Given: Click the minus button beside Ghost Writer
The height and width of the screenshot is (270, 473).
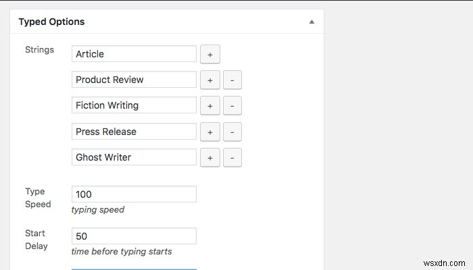Looking at the screenshot, I should [x=232, y=157].
